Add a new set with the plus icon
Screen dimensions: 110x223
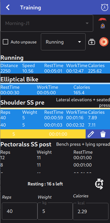pos(92,42)
